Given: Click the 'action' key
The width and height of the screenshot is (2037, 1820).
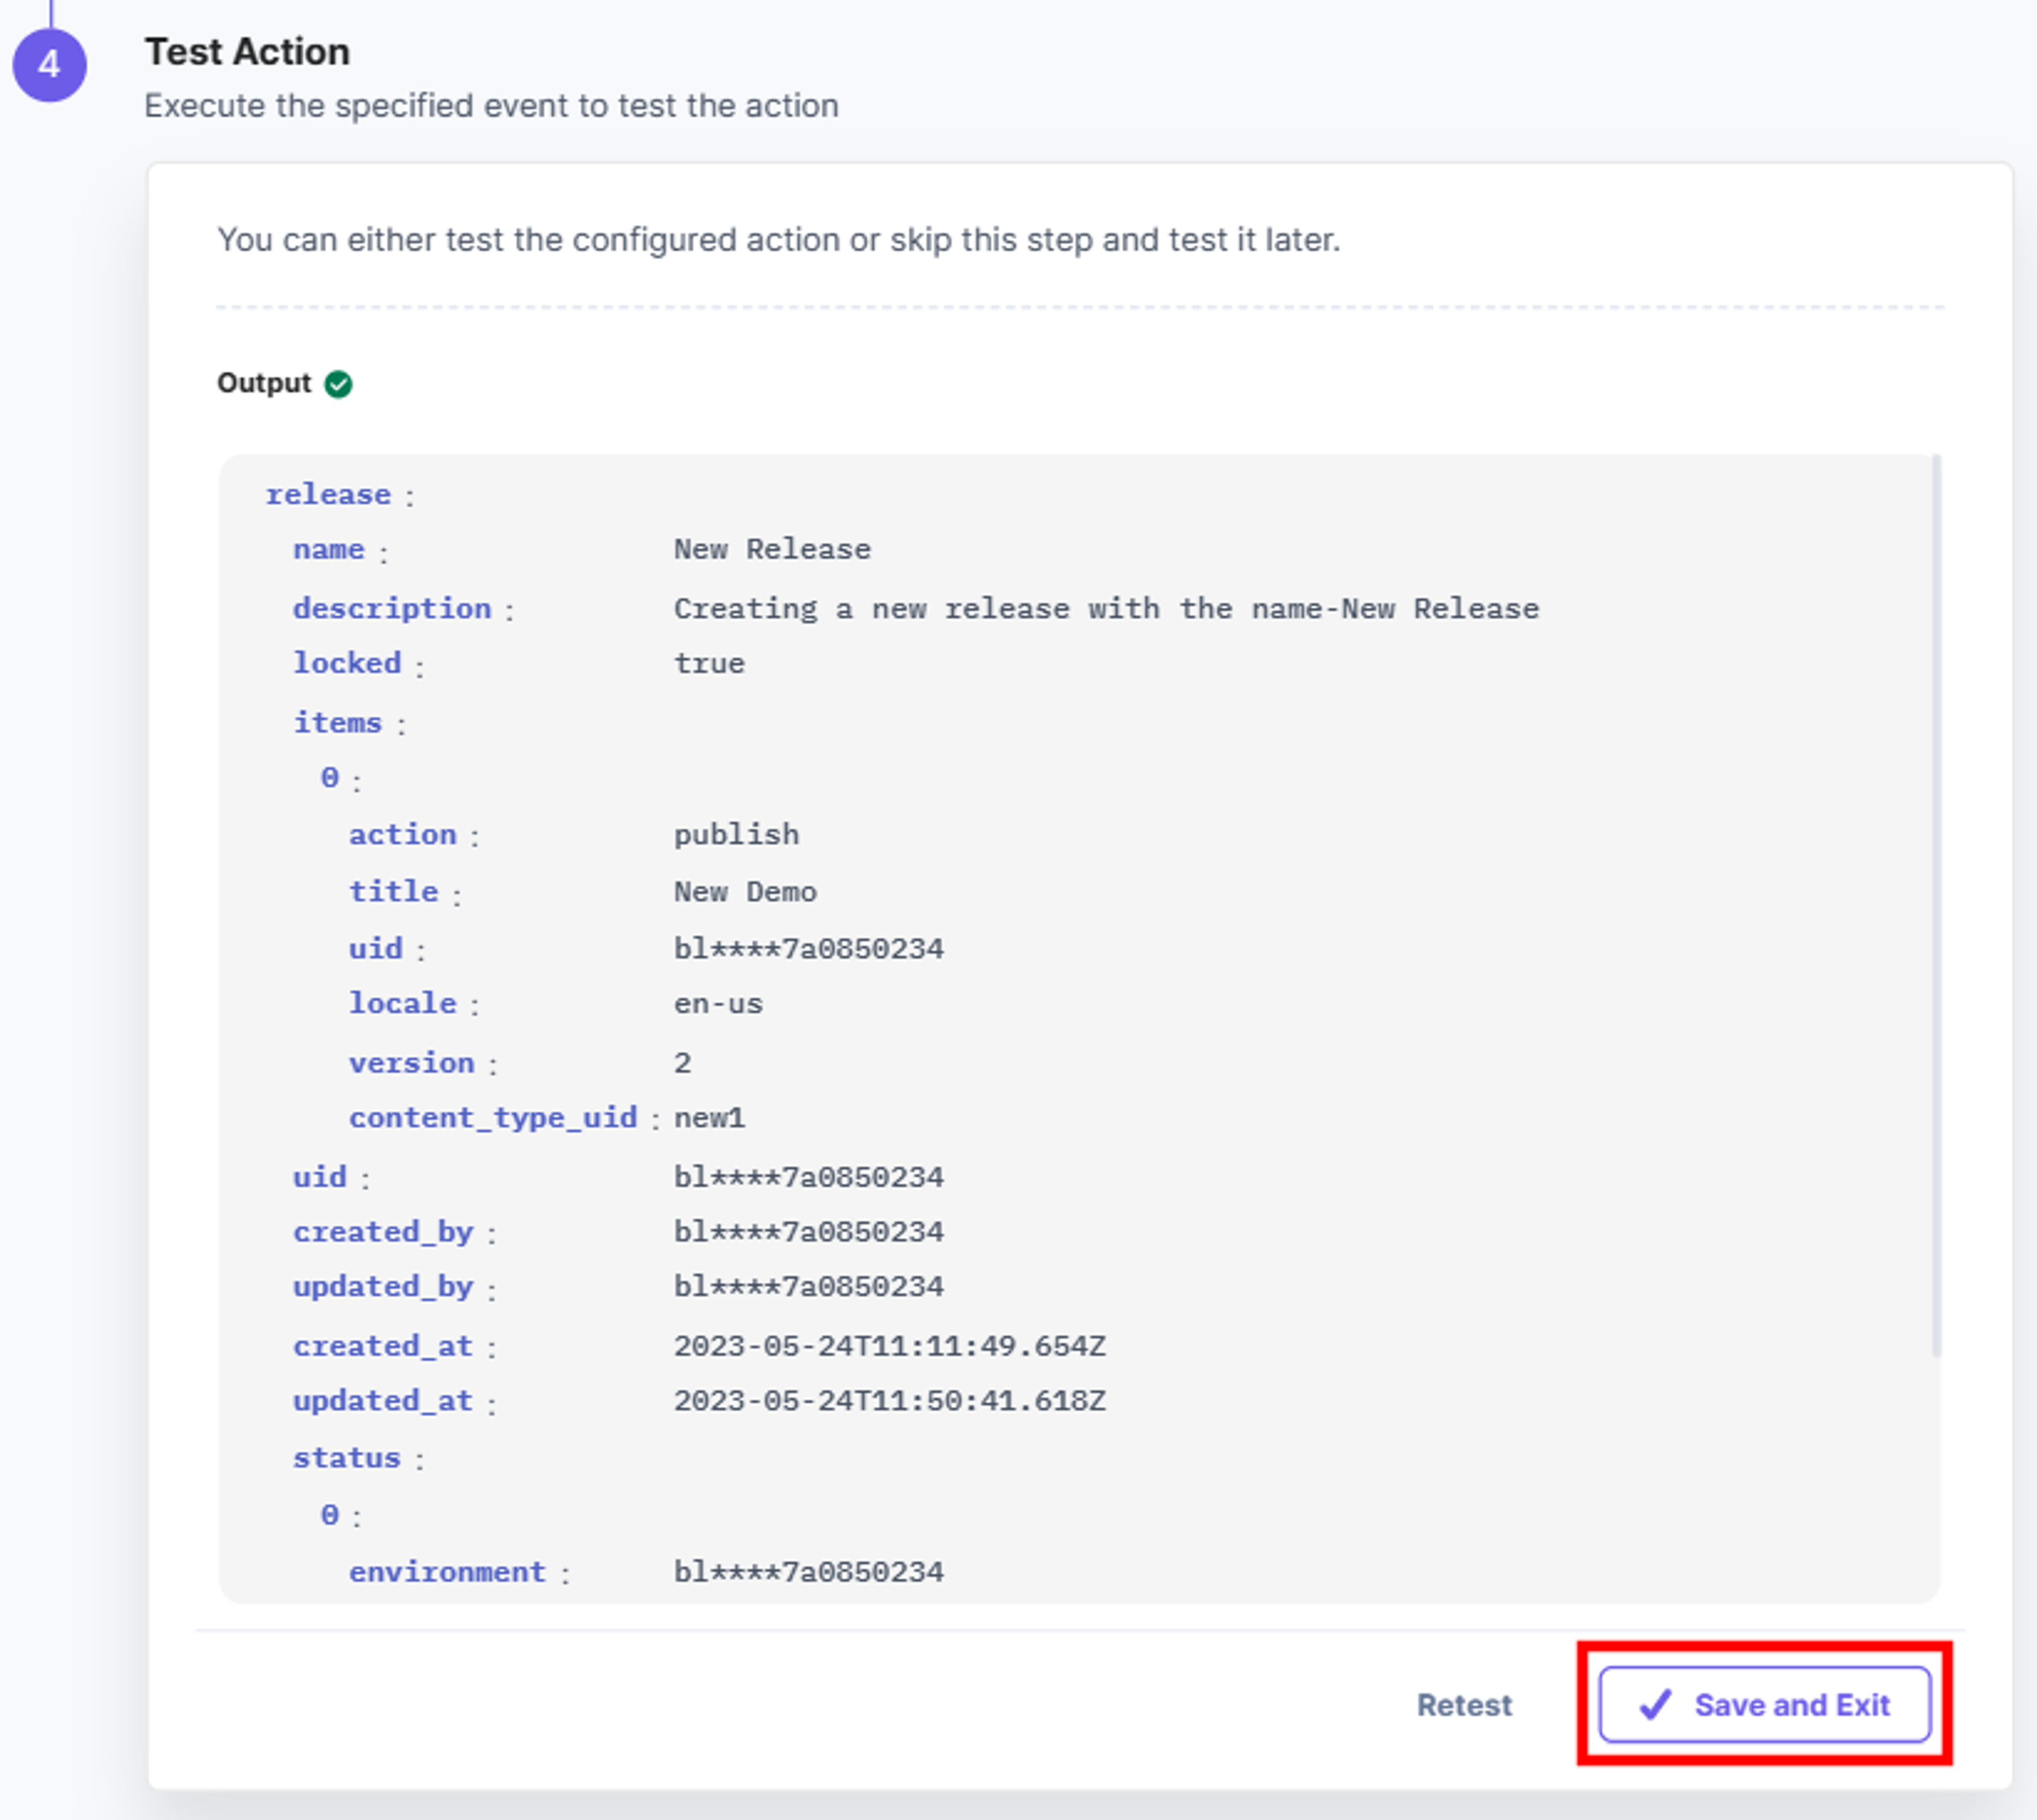Looking at the screenshot, I should (403, 834).
